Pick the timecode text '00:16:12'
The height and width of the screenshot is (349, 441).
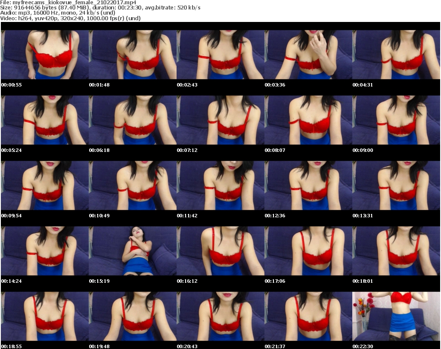click(187, 281)
